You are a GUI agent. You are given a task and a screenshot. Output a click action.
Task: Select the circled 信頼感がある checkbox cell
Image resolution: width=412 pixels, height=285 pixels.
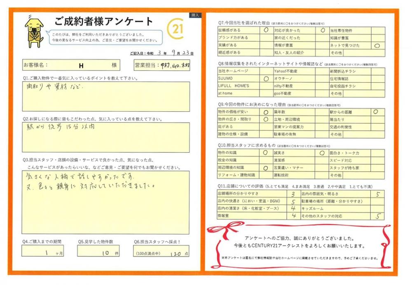coord(266,30)
